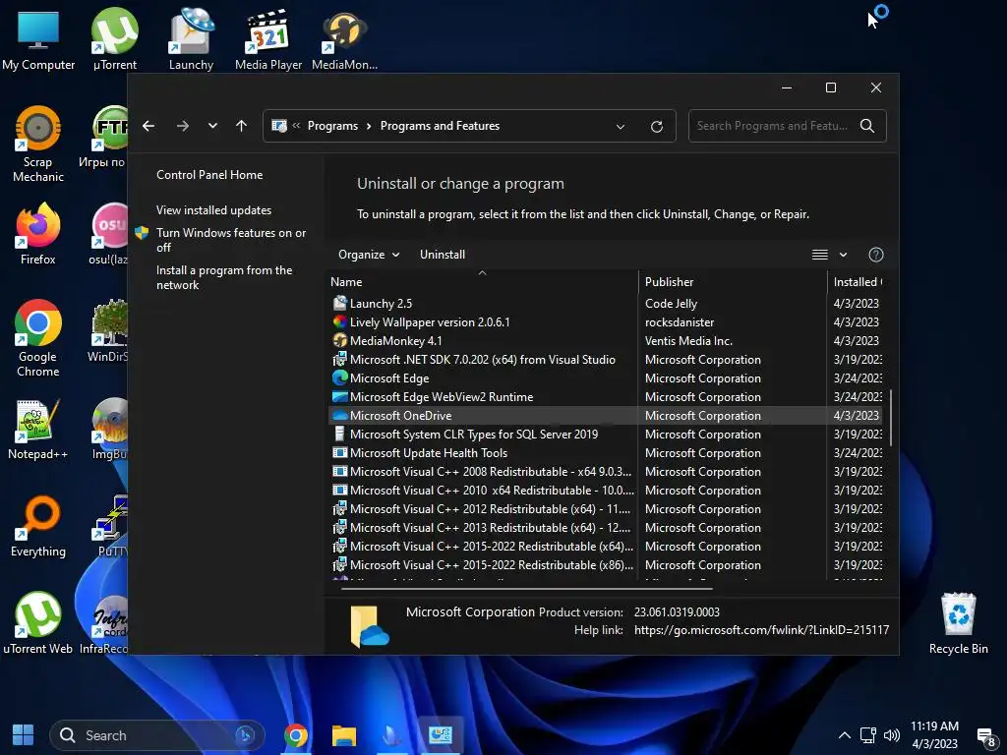Open the notification center icon
The image size is (1007, 755).
pos(985,735)
